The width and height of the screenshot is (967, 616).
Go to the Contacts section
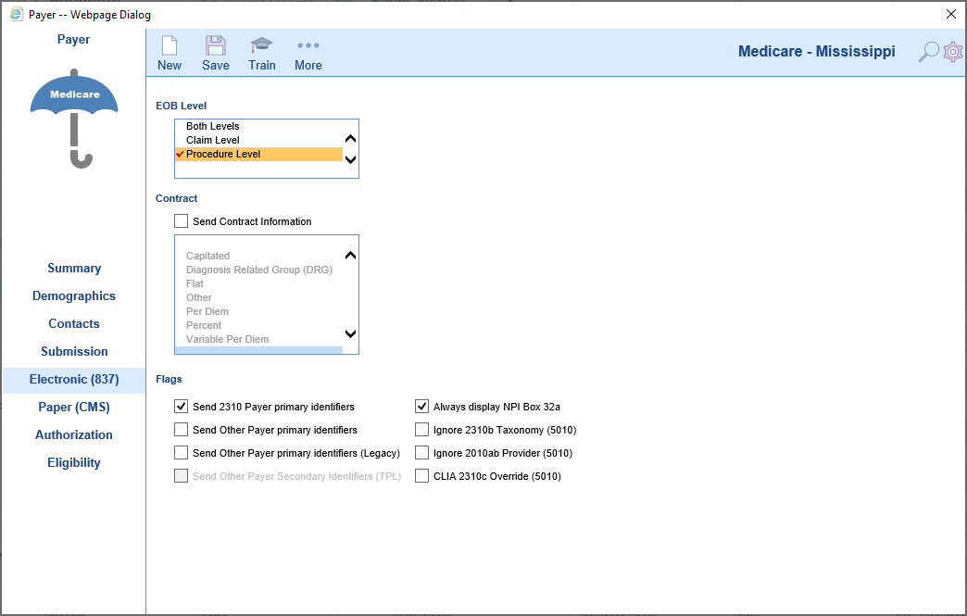(74, 323)
